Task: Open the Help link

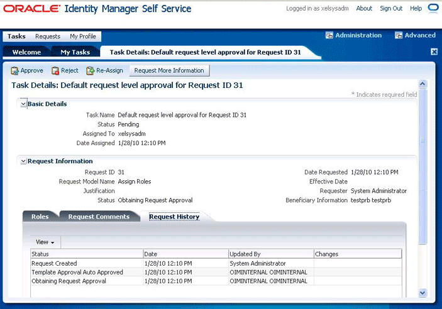Action: tap(416, 8)
